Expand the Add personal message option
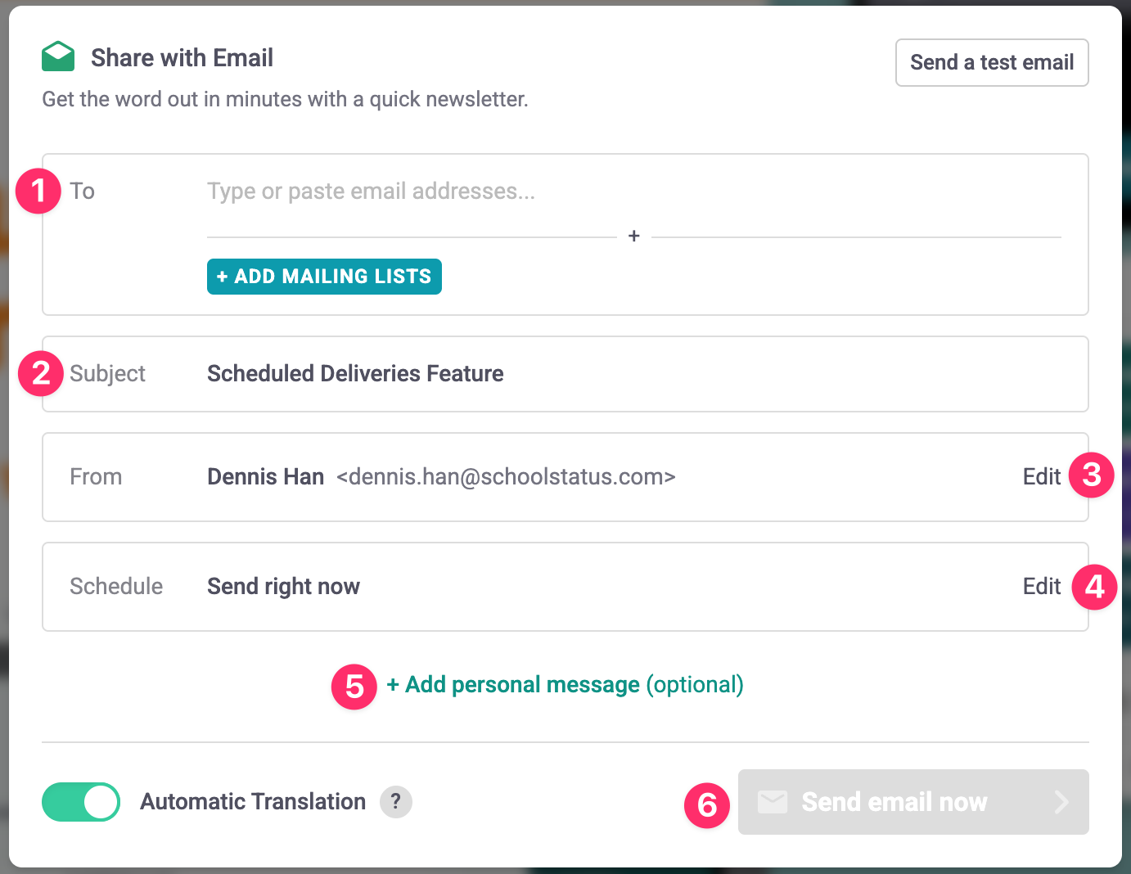The width and height of the screenshot is (1131, 874). click(x=565, y=684)
